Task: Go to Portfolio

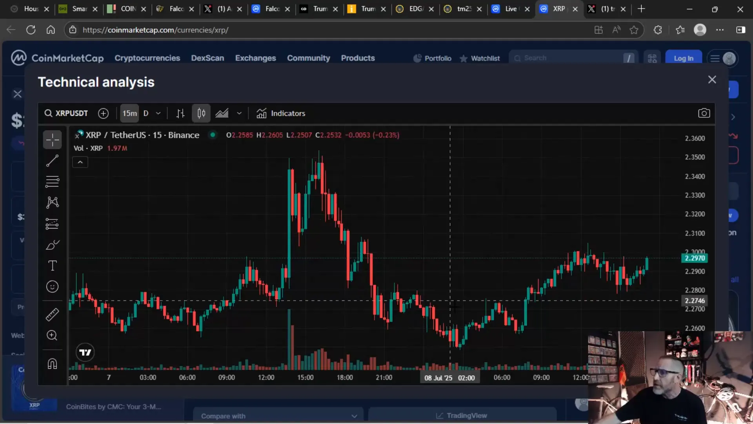Action: pos(433,58)
